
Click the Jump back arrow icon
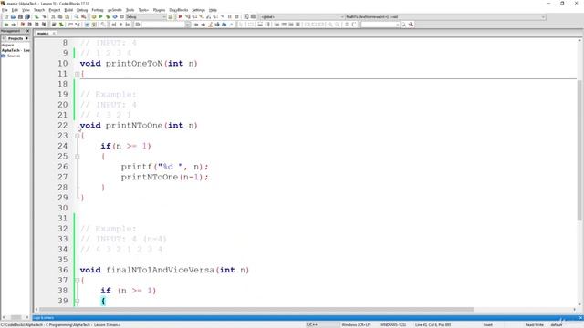6,25
